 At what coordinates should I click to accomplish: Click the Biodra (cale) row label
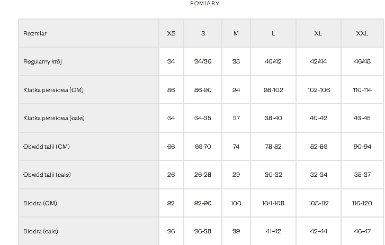[x=41, y=231]
